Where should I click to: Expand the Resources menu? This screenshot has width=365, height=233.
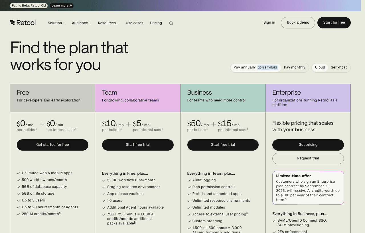[x=108, y=23]
